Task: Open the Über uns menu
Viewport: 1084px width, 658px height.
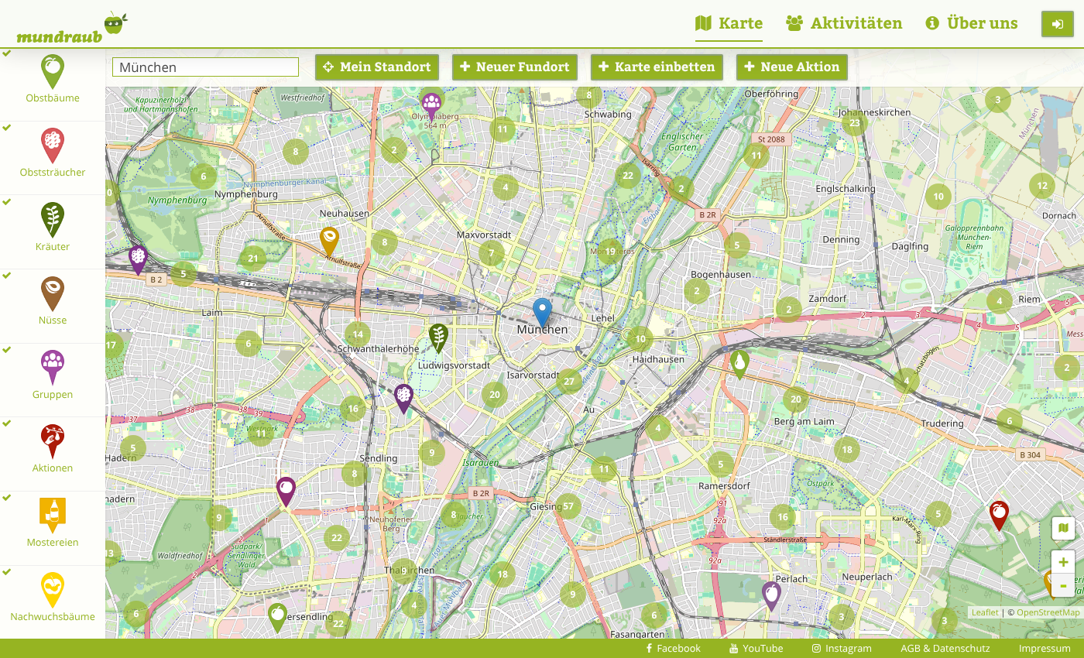Action: (972, 23)
